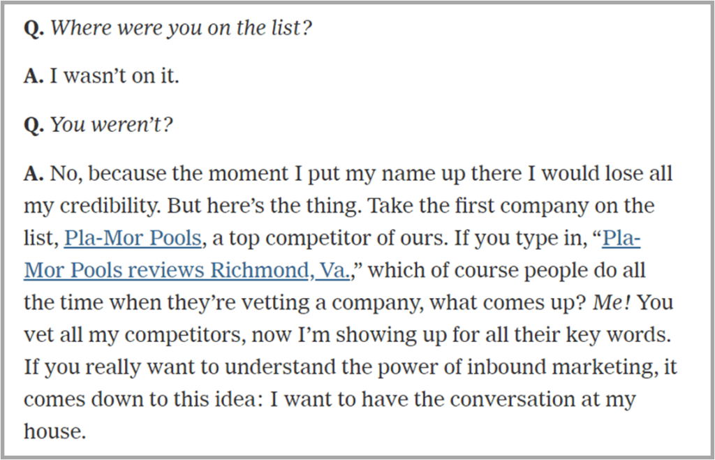715x460 pixels.
Task: Click the italic question "You weren't?"
Action: click(x=111, y=124)
